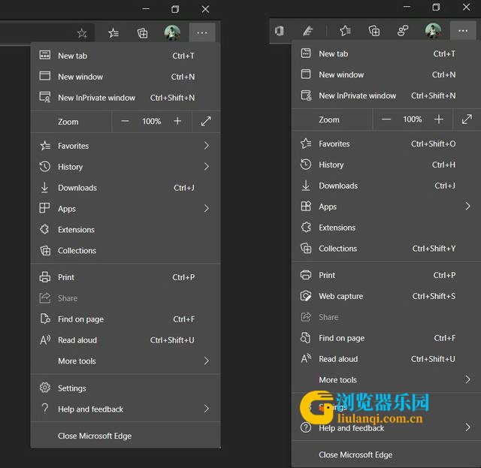Open History from right menu
The height and width of the screenshot is (468, 481).
386,165
